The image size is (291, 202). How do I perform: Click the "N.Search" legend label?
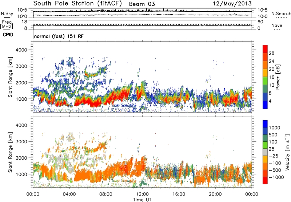coord(281,13)
